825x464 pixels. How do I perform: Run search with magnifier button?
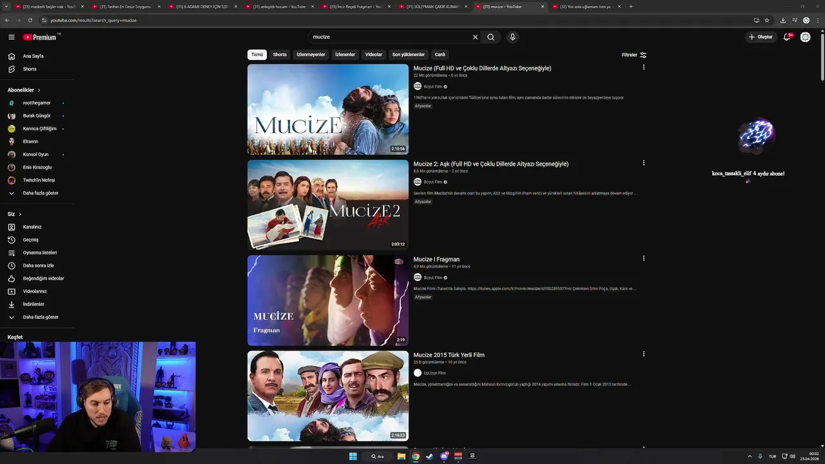[490, 37]
